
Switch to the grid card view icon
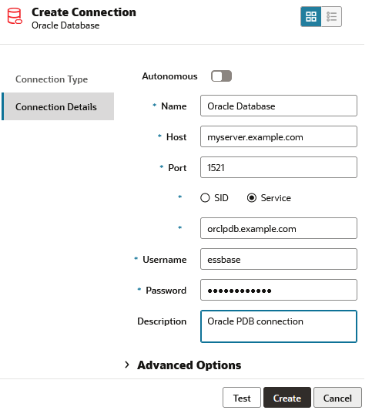(x=311, y=16)
